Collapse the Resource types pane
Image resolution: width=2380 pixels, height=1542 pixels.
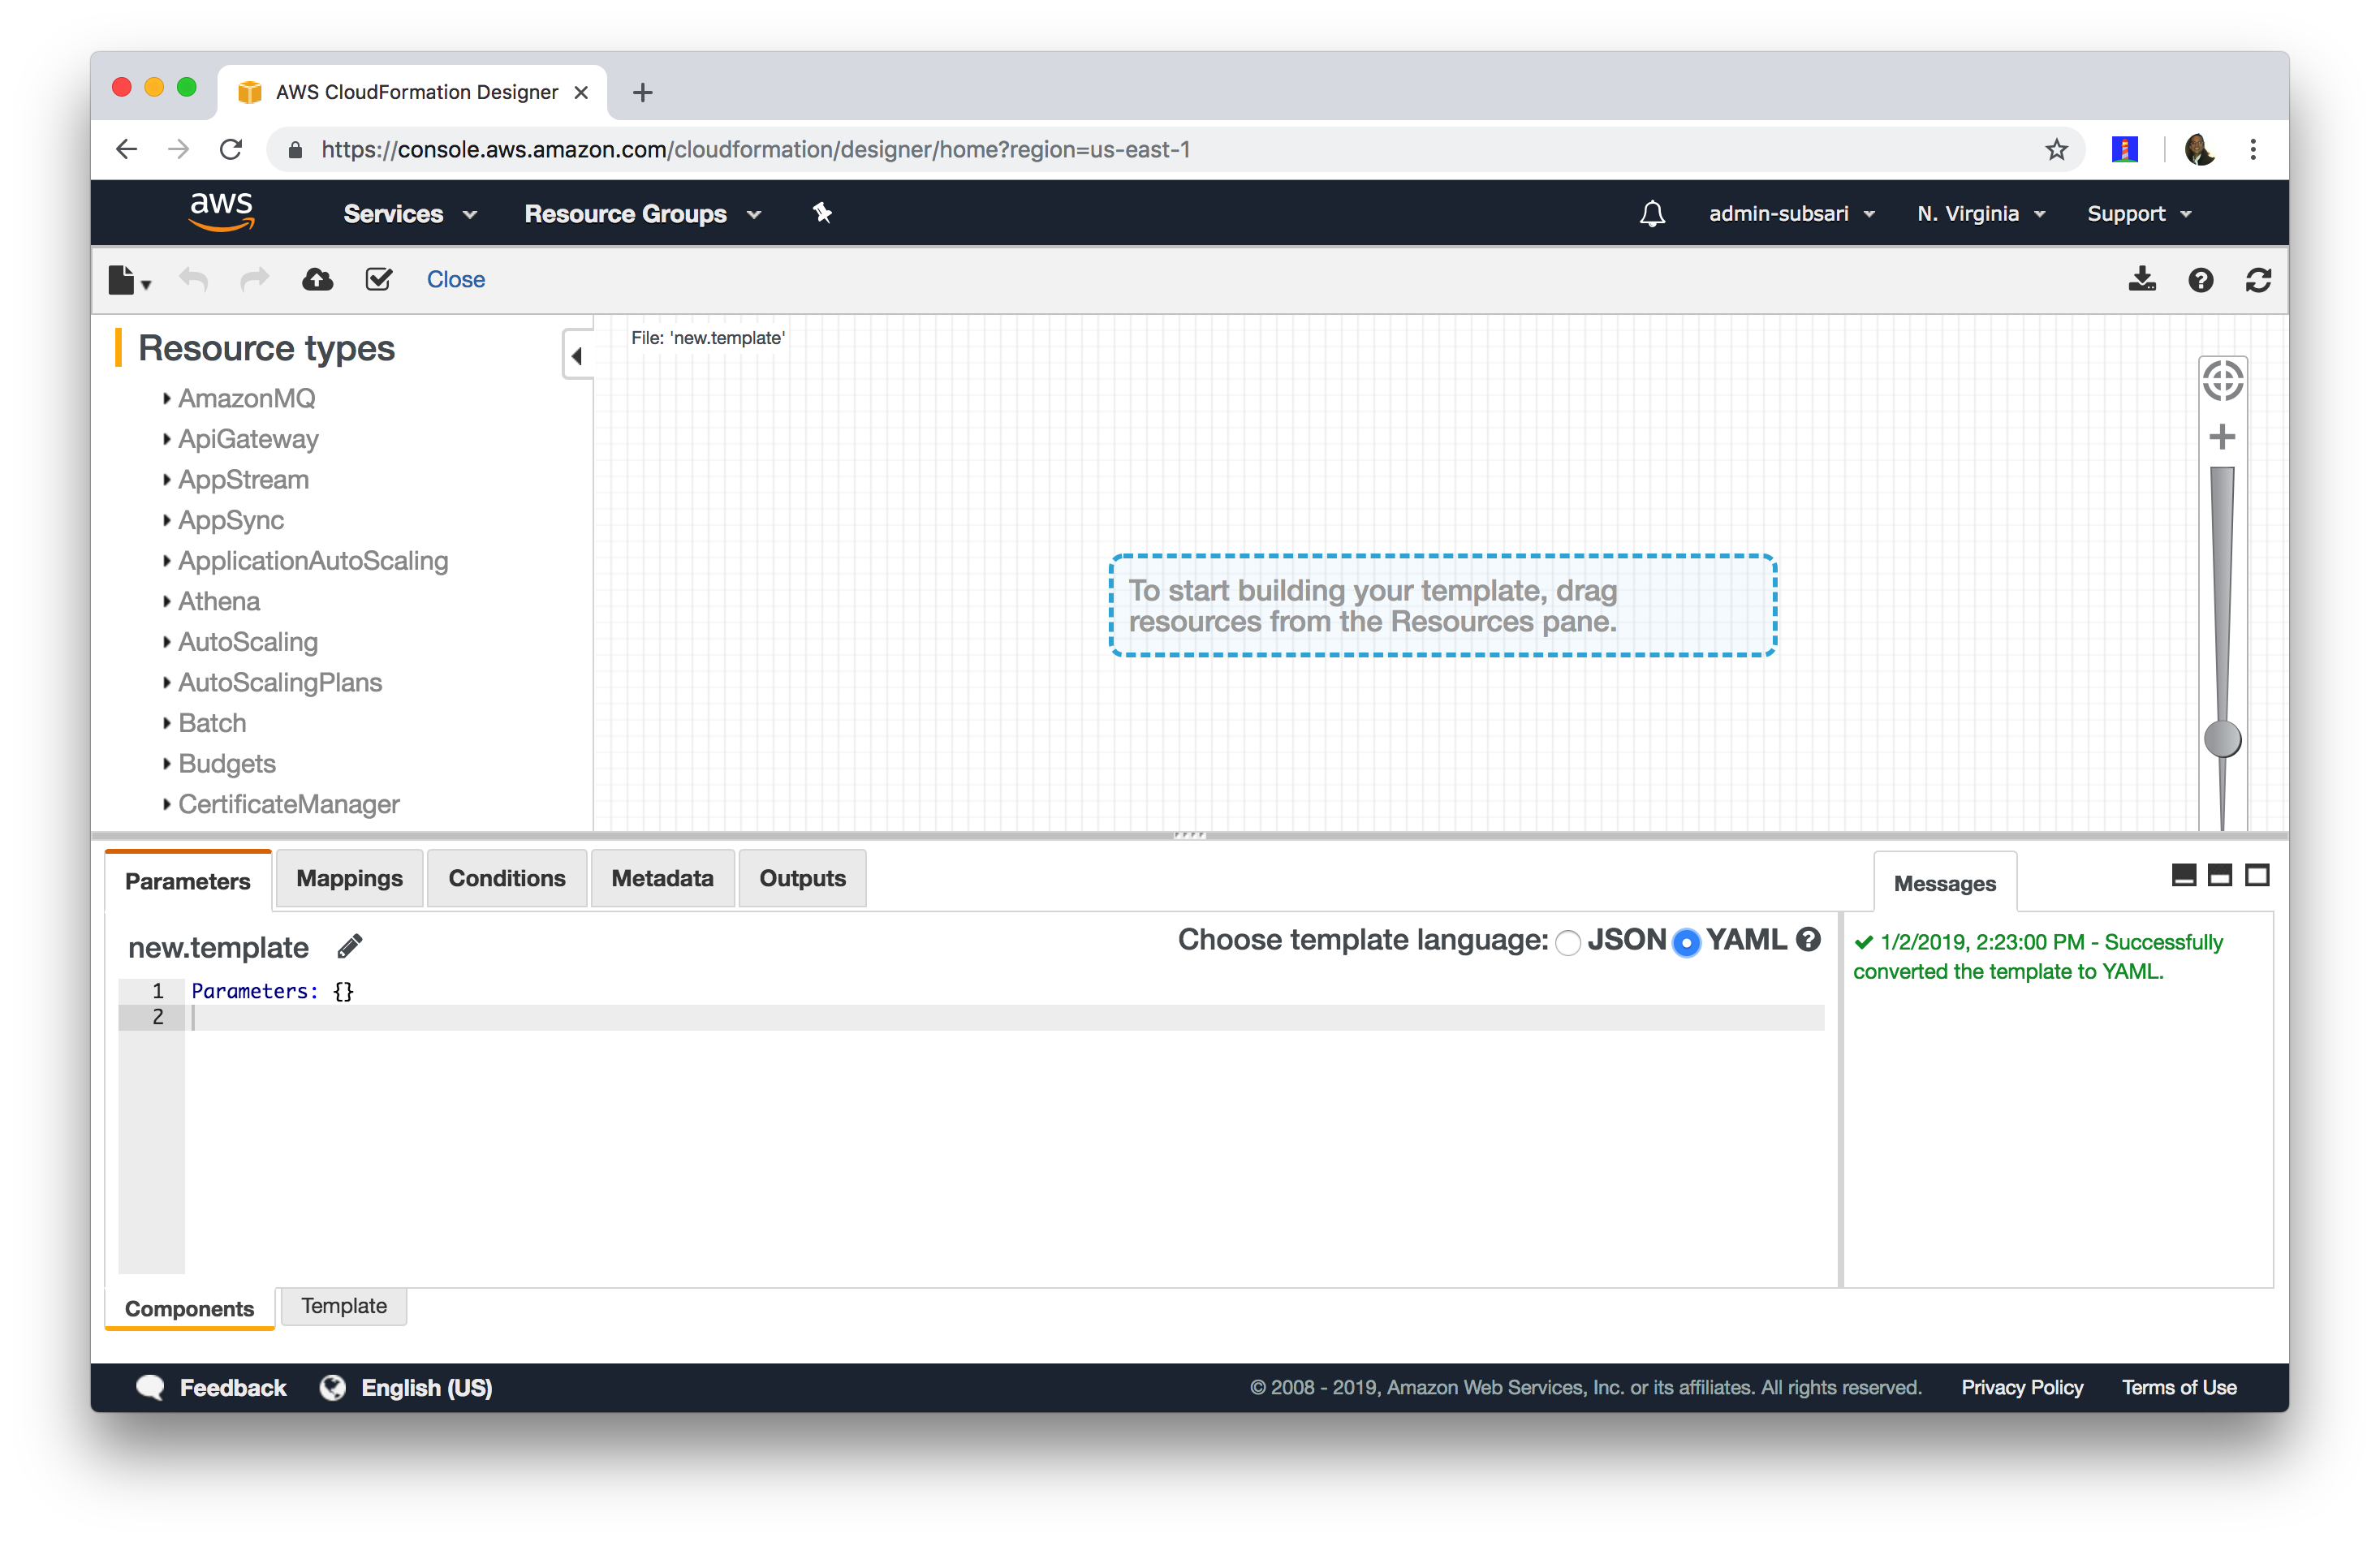[x=577, y=355]
